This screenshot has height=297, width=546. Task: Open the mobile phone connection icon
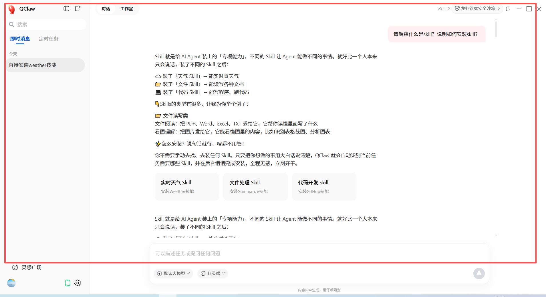click(x=67, y=283)
